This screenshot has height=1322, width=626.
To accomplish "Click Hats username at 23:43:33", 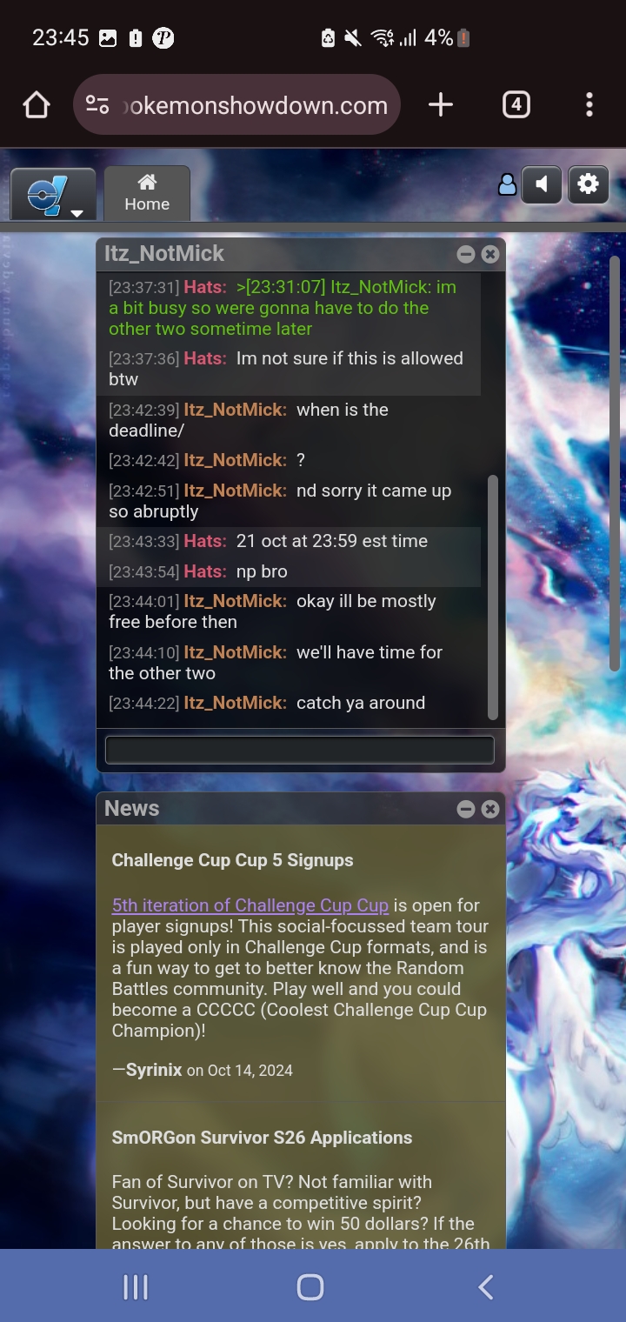I will [204, 541].
